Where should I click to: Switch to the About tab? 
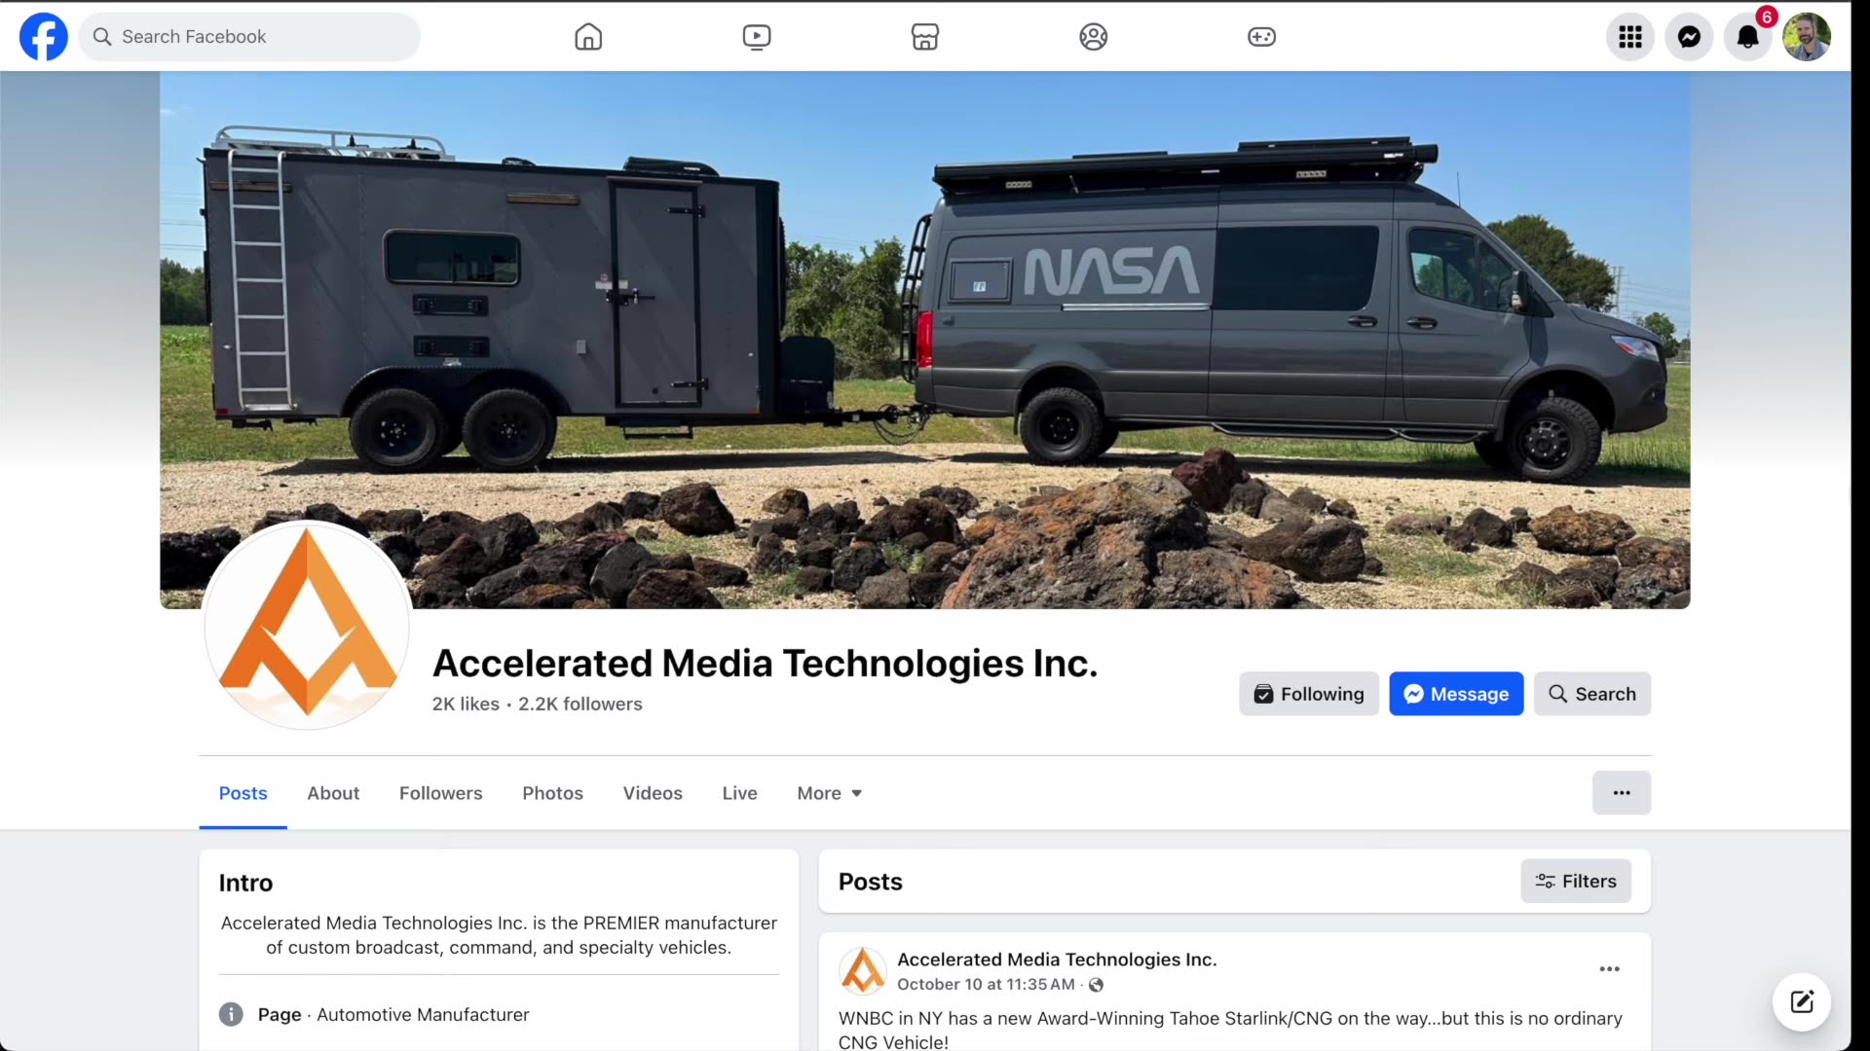tap(333, 793)
